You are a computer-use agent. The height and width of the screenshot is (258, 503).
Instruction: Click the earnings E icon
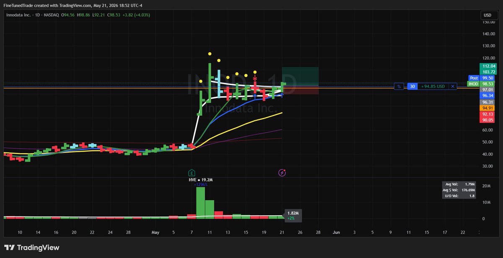click(x=192, y=173)
